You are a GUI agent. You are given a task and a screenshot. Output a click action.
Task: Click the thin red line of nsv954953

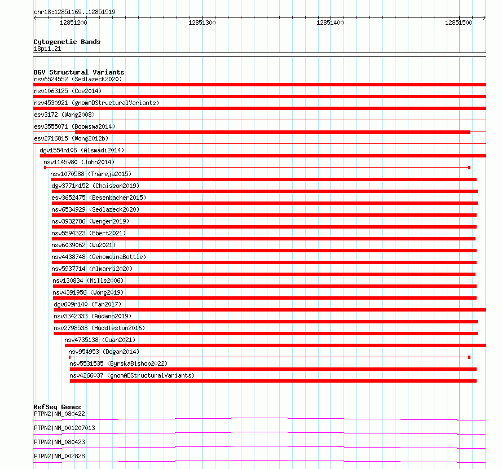(x=270, y=357)
